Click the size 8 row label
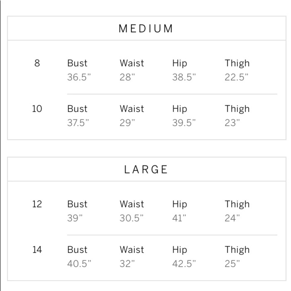 (37, 63)
